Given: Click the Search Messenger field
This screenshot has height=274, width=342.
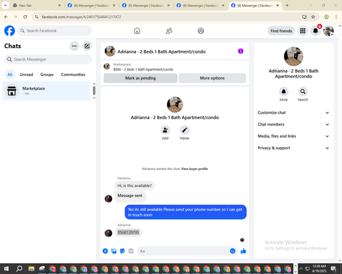Looking at the screenshot, I should click(48, 60).
